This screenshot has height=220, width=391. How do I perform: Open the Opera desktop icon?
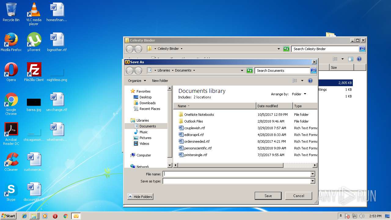pos(11,72)
